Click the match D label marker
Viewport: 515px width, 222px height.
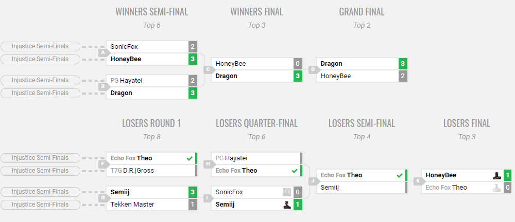pos(313,69)
